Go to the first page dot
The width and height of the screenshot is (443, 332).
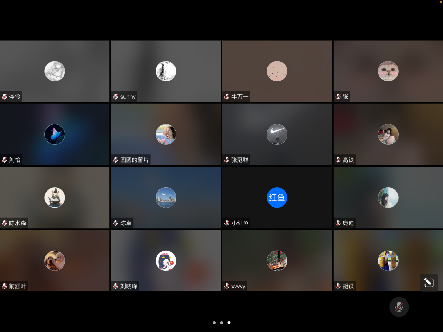click(214, 323)
